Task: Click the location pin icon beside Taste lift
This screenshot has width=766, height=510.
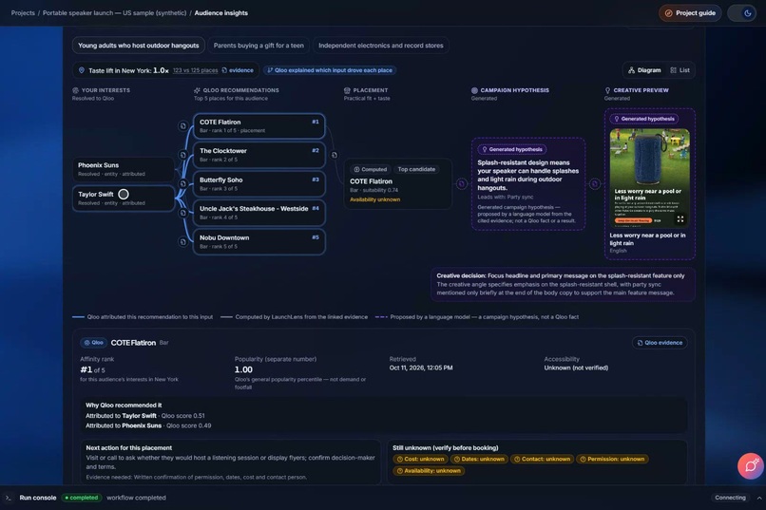Action: (x=82, y=70)
